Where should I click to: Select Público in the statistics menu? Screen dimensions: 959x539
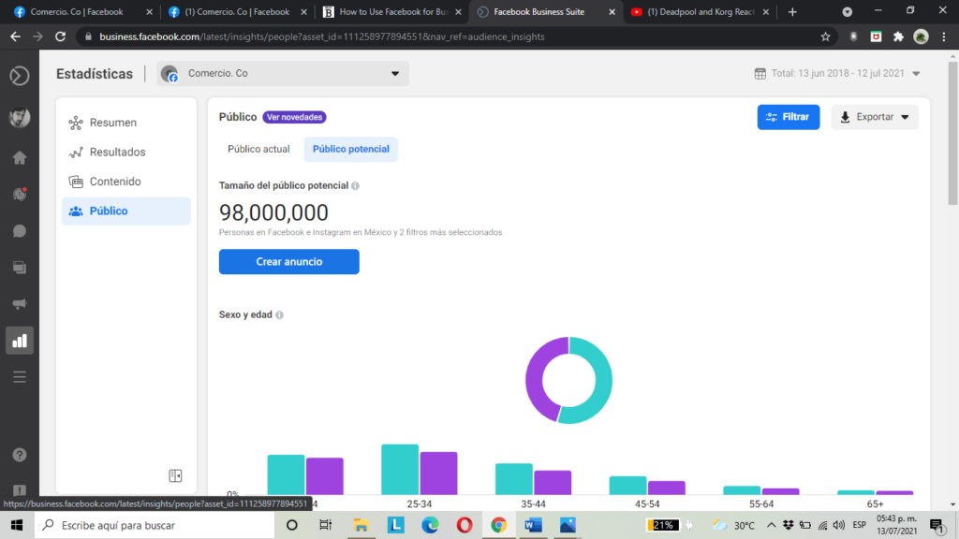(x=126, y=211)
